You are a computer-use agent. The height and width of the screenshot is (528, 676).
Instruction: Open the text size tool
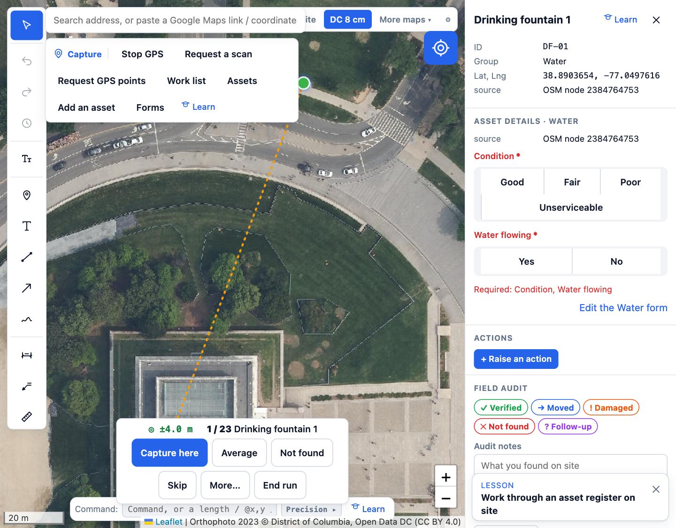pyautogui.click(x=27, y=159)
